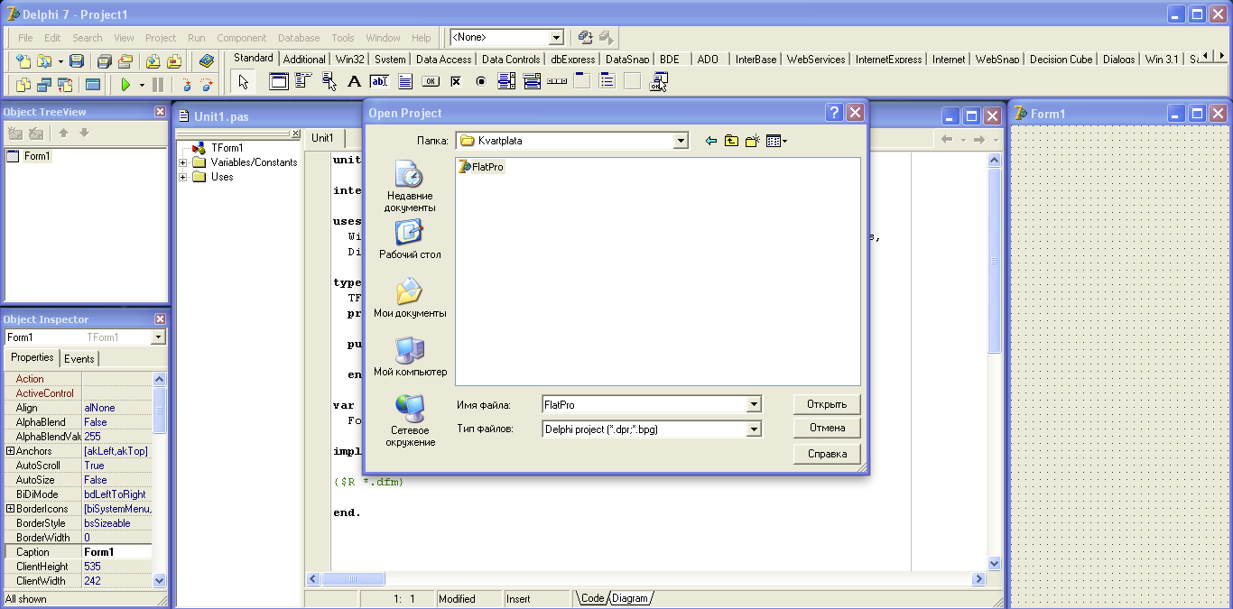Click the Отмена button
The width and height of the screenshot is (1233, 609).
827,428
